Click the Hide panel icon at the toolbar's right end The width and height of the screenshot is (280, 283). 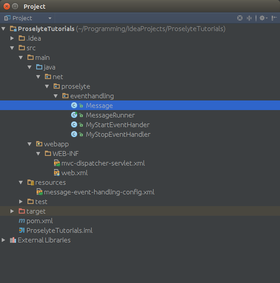[x=274, y=18]
